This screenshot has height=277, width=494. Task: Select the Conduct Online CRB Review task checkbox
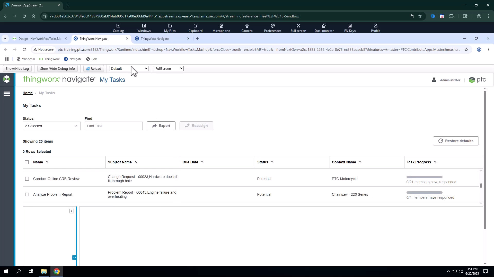click(27, 179)
